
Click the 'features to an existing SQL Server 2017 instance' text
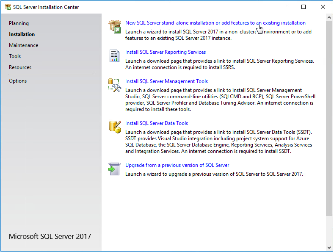click(x=178, y=38)
